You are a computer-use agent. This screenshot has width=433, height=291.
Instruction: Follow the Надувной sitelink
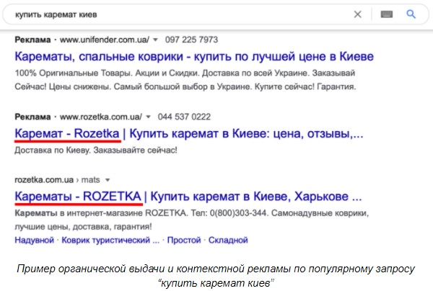click(x=34, y=239)
